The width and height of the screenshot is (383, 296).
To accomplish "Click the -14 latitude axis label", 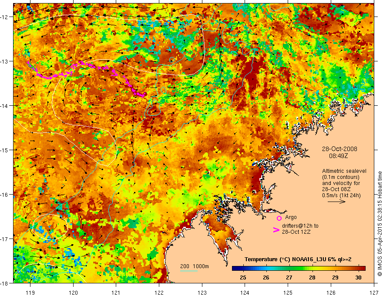I will (x=5, y=106).
